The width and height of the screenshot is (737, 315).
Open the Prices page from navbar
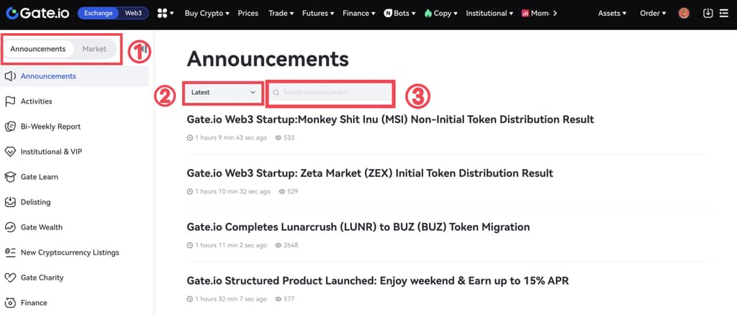pos(248,13)
